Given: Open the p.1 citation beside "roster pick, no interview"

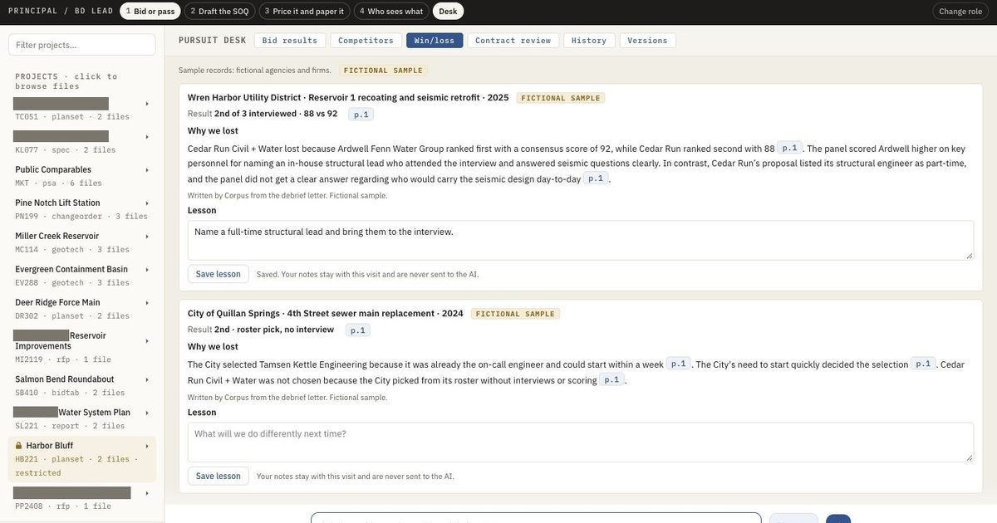Looking at the screenshot, I should click(x=358, y=330).
